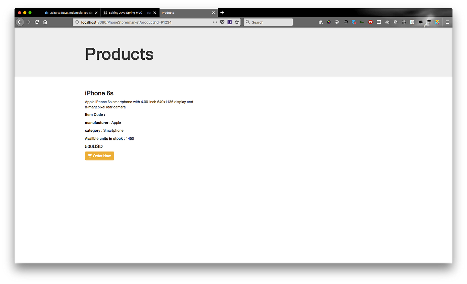
Task: Switch to the Jakarta Raya, Indonesia tab
Action: pos(71,13)
